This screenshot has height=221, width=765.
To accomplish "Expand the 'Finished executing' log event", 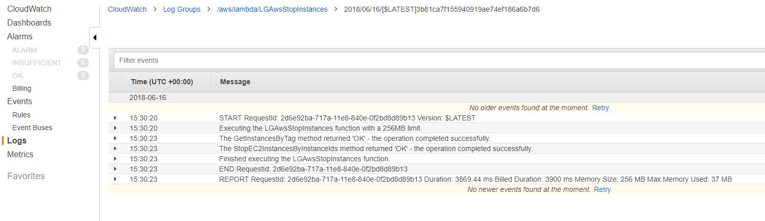I will pyautogui.click(x=115, y=159).
